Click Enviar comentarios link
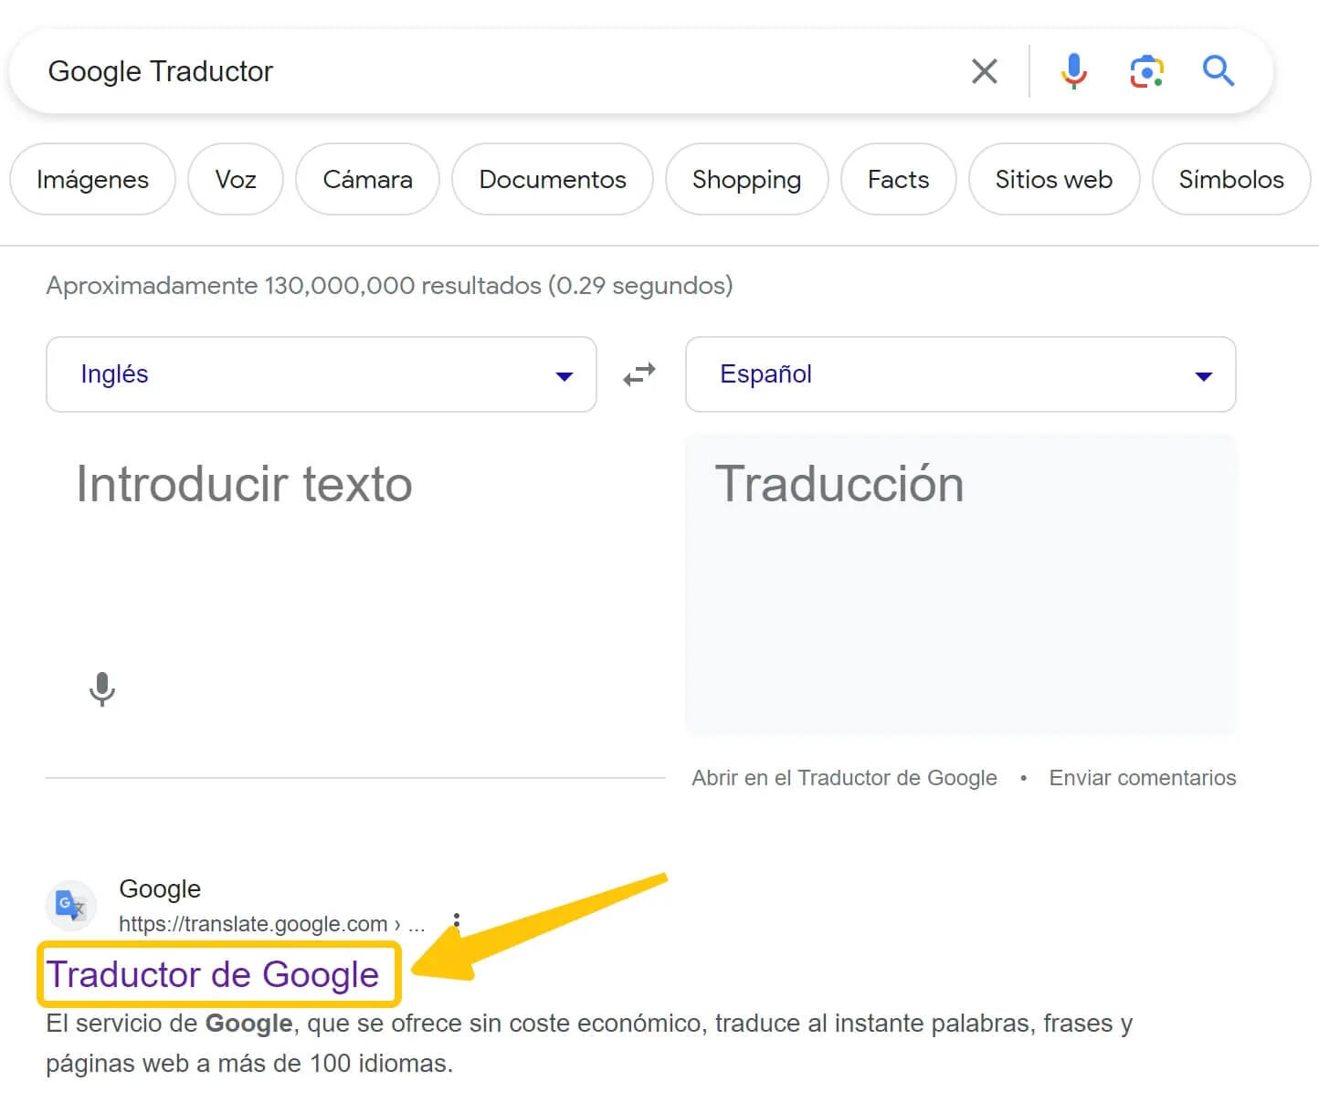 pyautogui.click(x=1142, y=778)
